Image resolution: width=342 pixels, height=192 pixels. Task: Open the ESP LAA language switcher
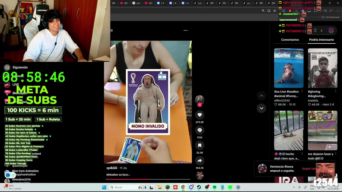point(312,187)
